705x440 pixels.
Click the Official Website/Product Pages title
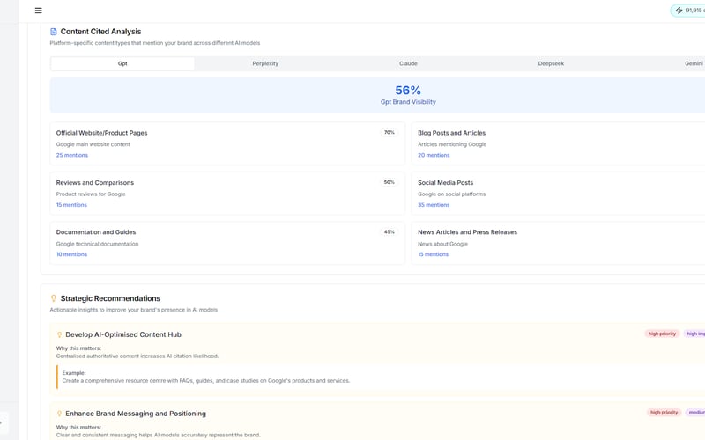101,133
